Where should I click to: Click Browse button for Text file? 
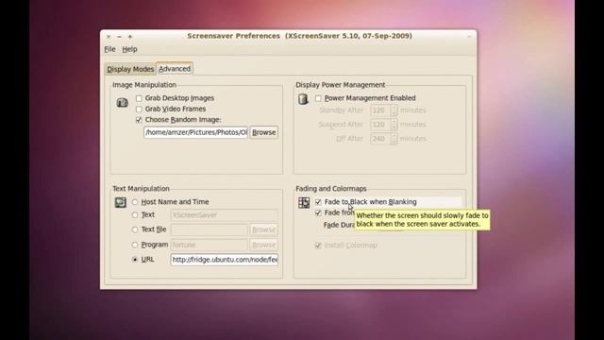point(264,229)
